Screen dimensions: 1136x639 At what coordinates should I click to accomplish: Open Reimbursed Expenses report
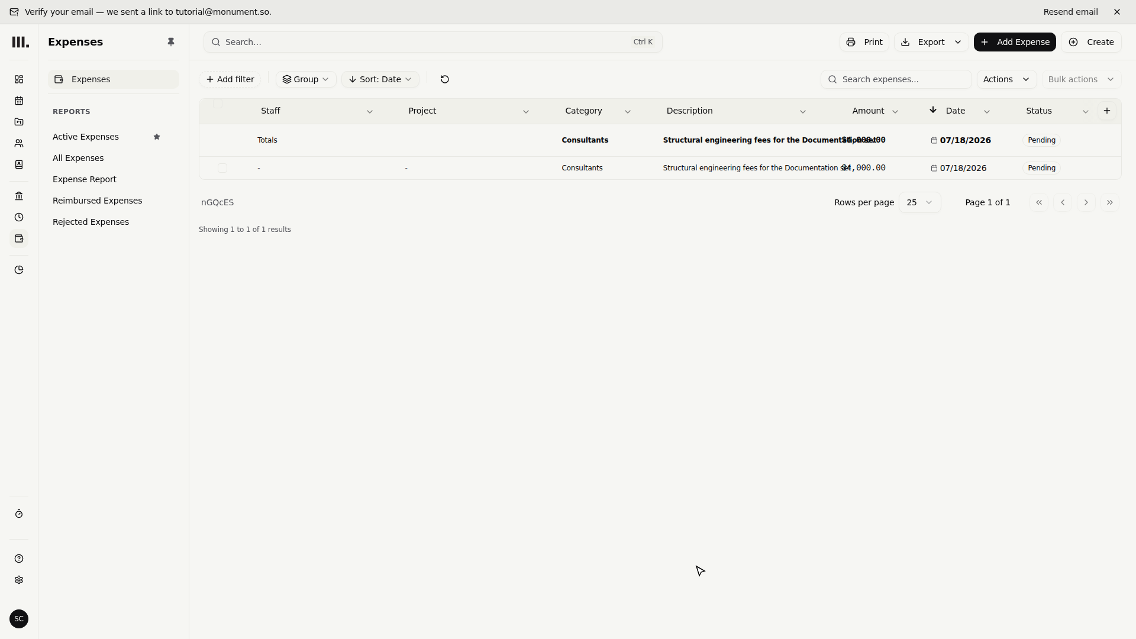[98, 201]
